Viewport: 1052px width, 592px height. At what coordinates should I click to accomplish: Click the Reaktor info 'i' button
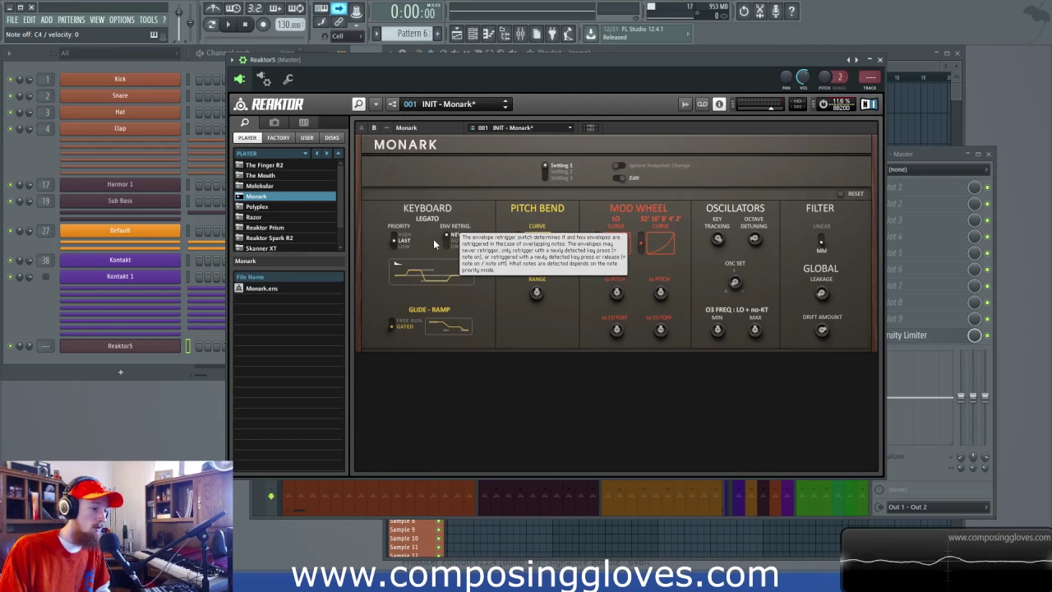click(x=719, y=104)
